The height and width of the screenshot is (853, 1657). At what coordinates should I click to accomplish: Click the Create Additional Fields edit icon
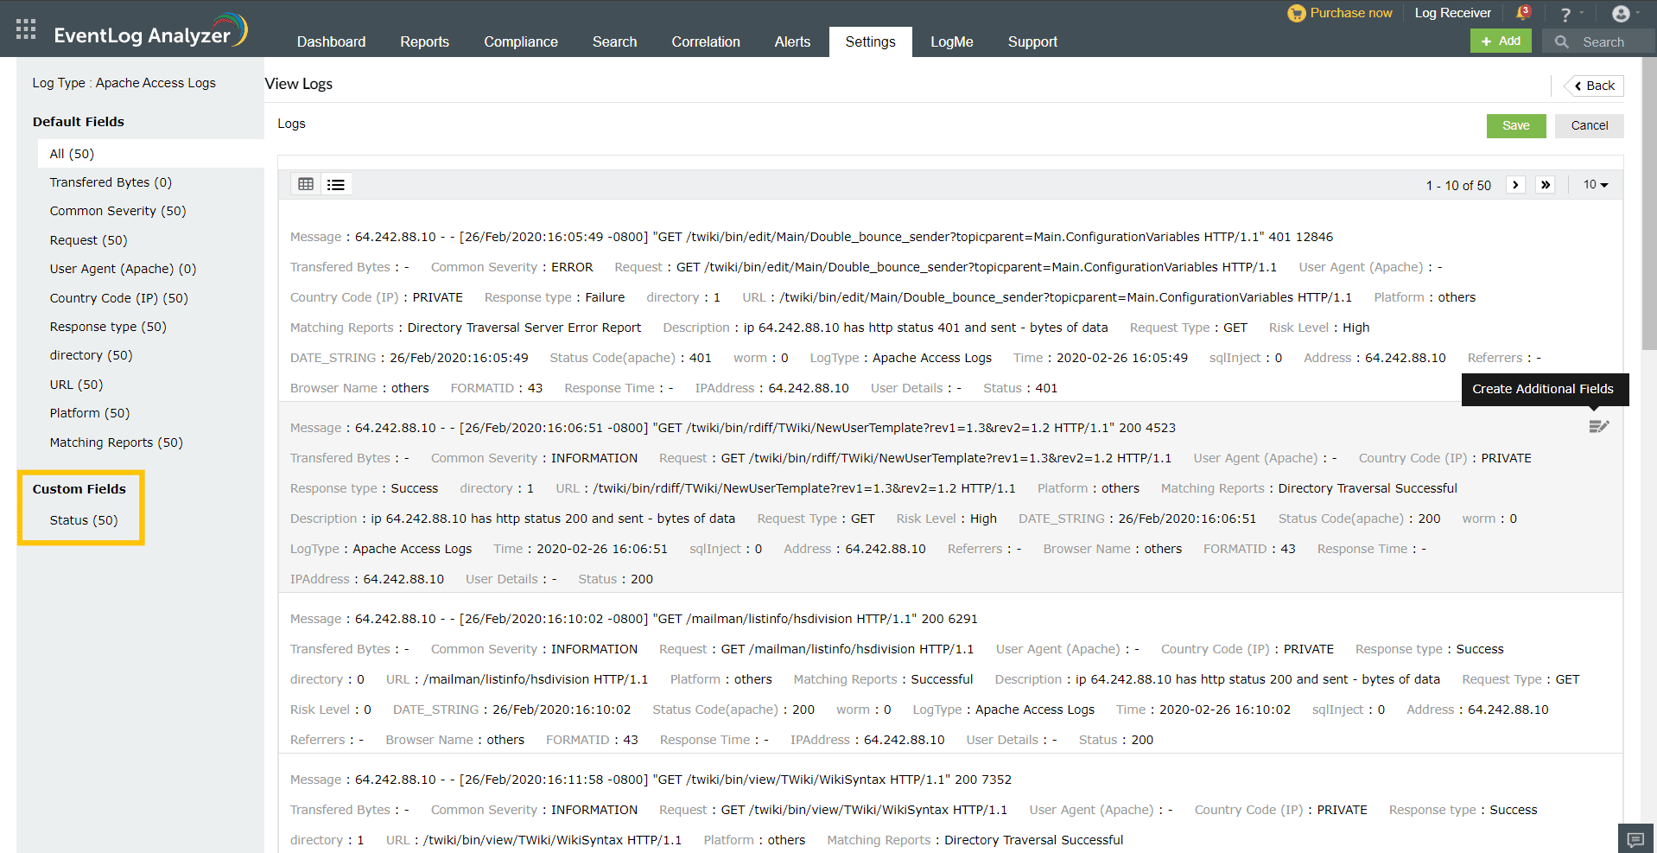coord(1599,426)
